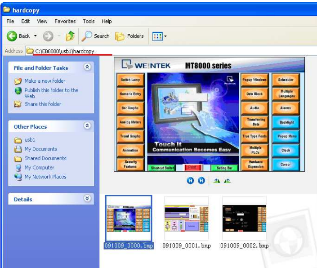Viewport: 317px width, 268px height.
Task: Select the 091009_0000.bmp thumbnail
Action: point(129,218)
